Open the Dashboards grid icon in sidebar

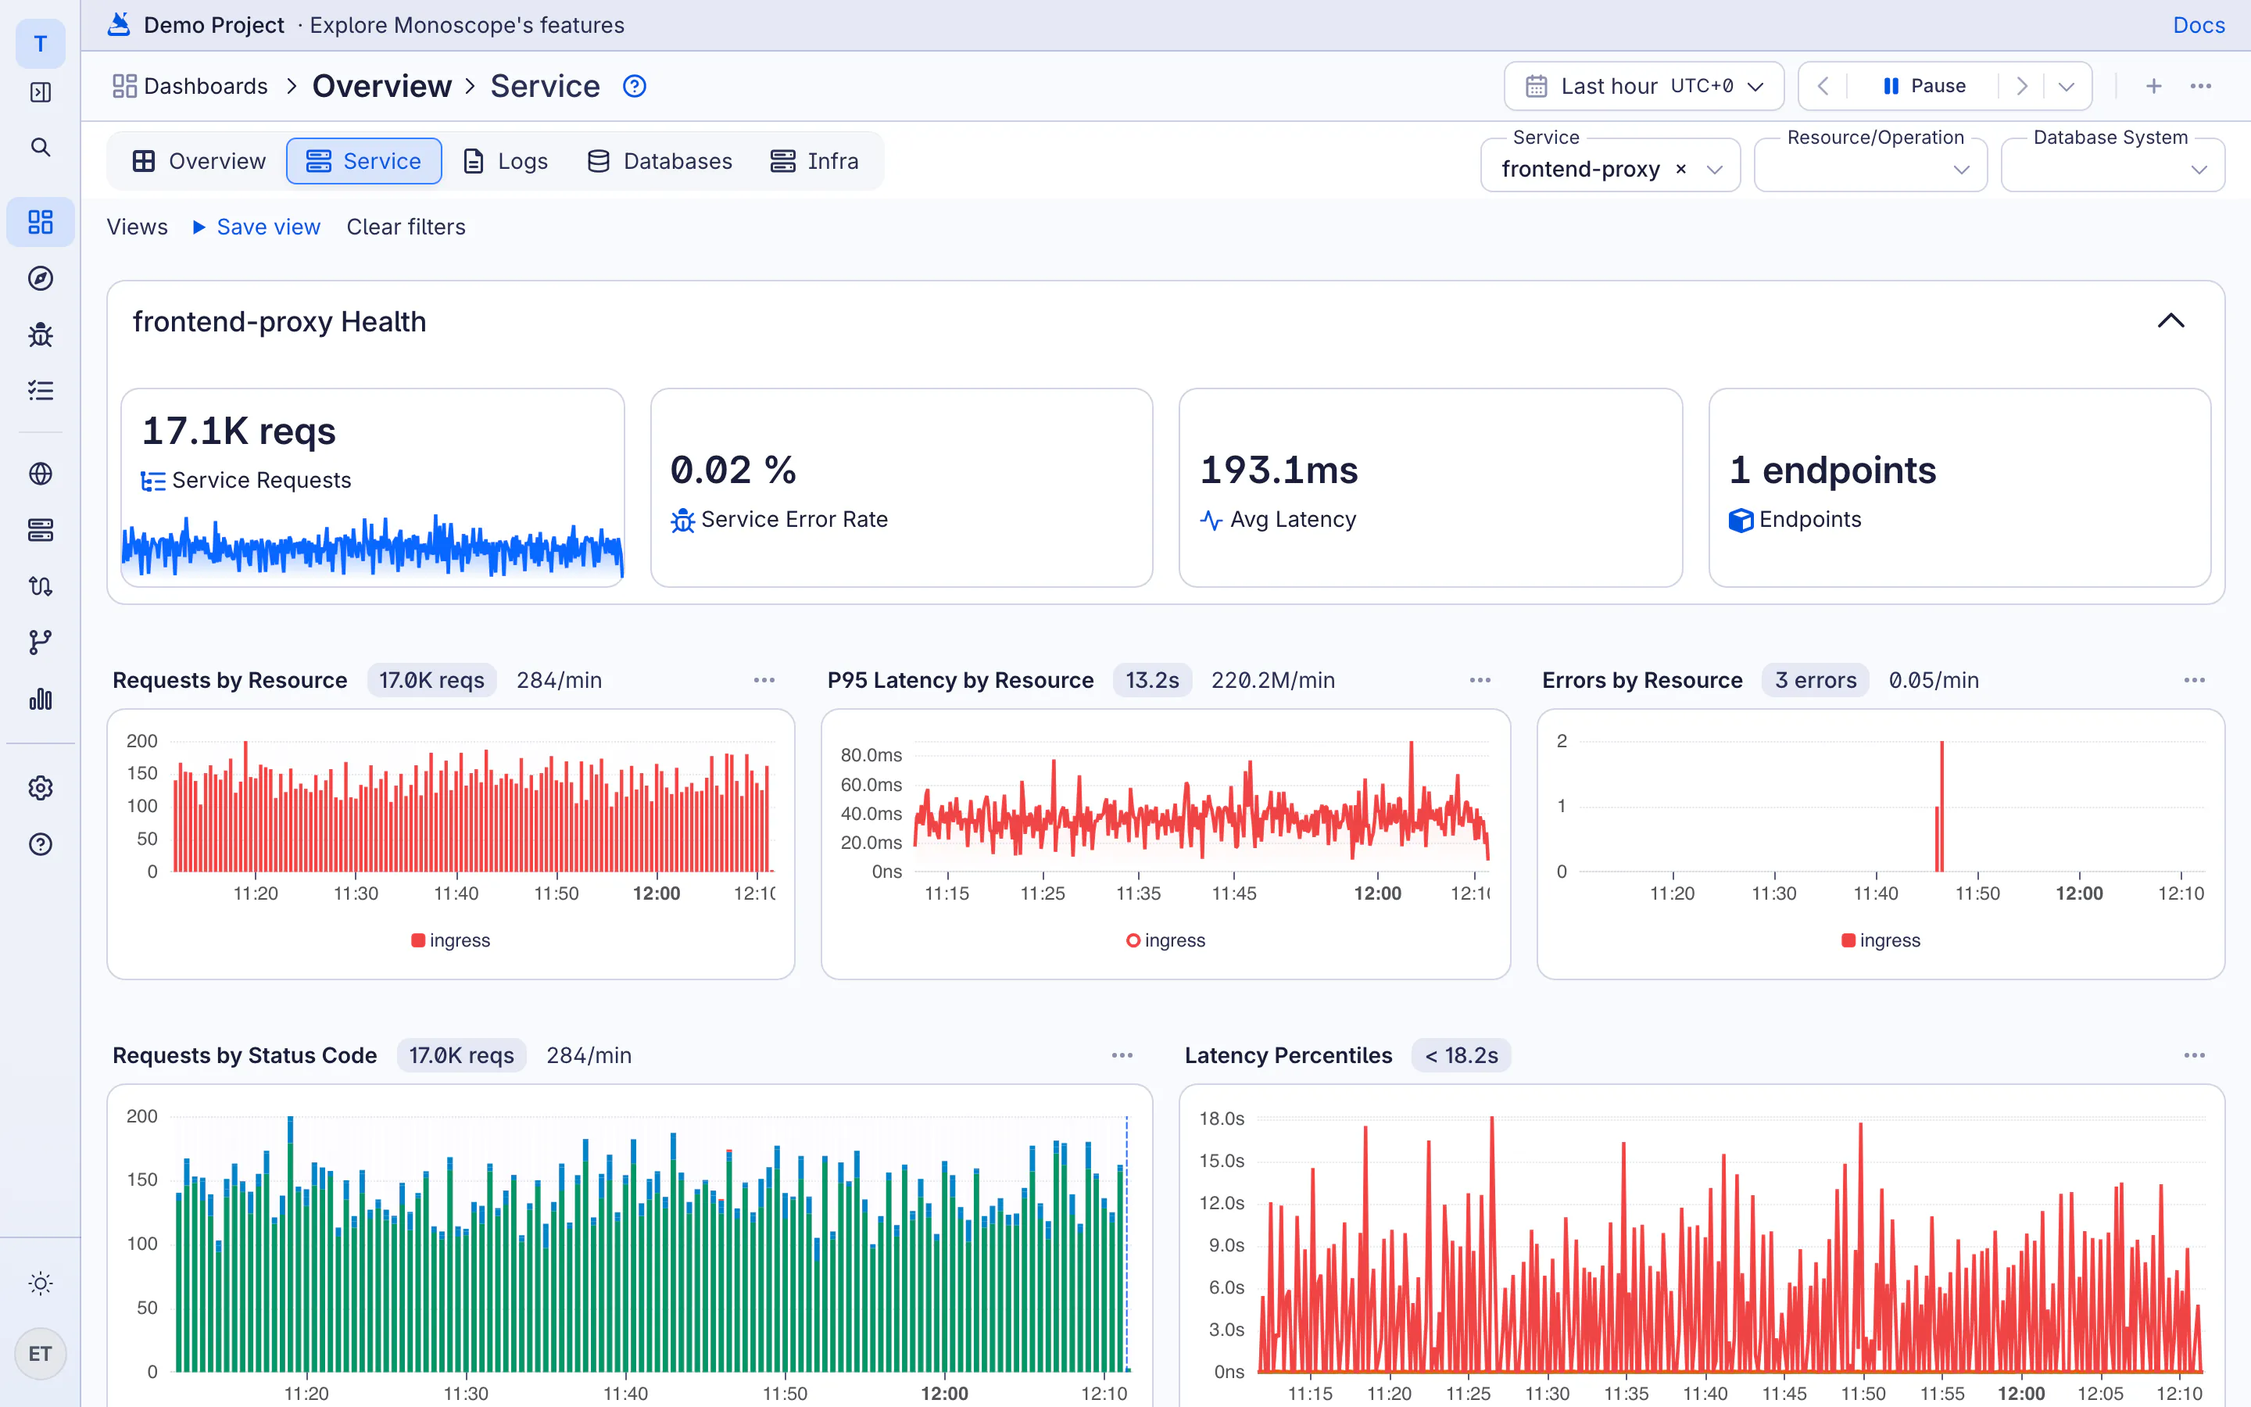coord(40,221)
